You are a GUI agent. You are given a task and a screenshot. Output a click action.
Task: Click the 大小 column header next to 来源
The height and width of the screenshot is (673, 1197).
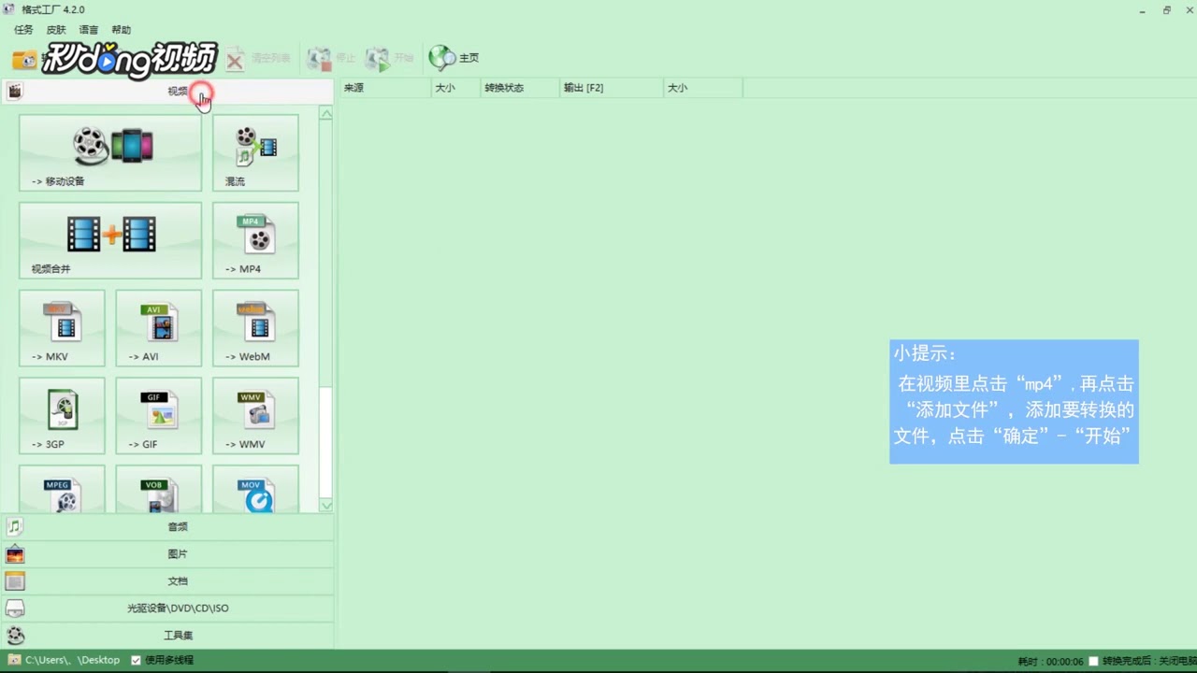(455, 88)
